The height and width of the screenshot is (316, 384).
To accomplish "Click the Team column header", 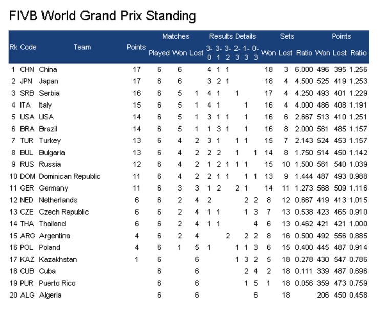I will pos(82,47).
